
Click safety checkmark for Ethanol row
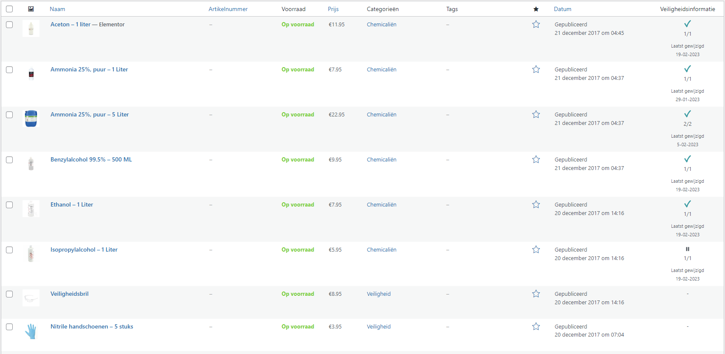(688, 204)
